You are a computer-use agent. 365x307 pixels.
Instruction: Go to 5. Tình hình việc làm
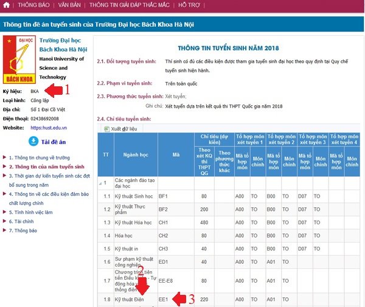pyautogui.click(x=33, y=212)
